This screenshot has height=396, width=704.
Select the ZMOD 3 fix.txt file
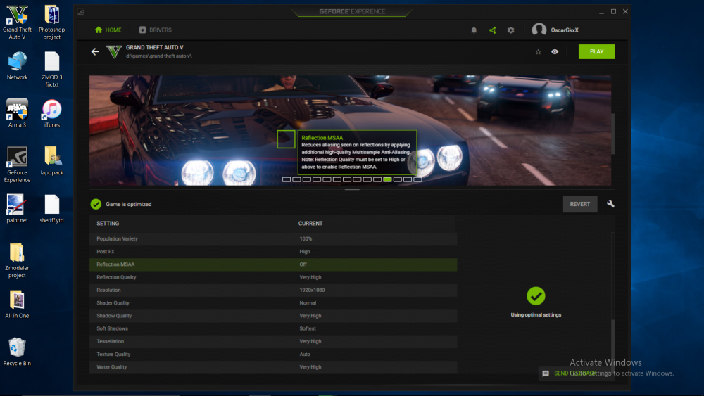coord(51,70)
